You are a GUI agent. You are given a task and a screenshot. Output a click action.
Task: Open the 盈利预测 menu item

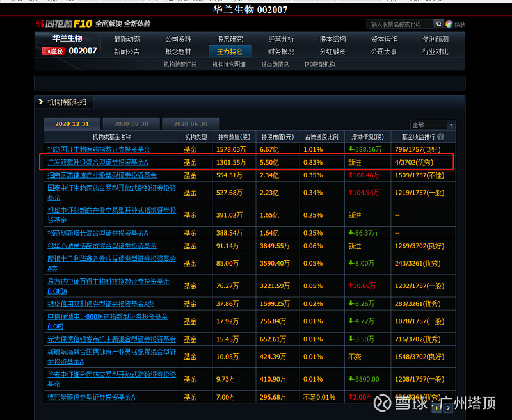click(435, 39)
